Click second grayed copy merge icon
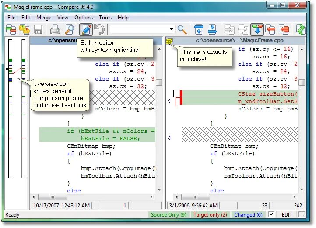This screenshot has height=228, width=316. pos(243,29)
